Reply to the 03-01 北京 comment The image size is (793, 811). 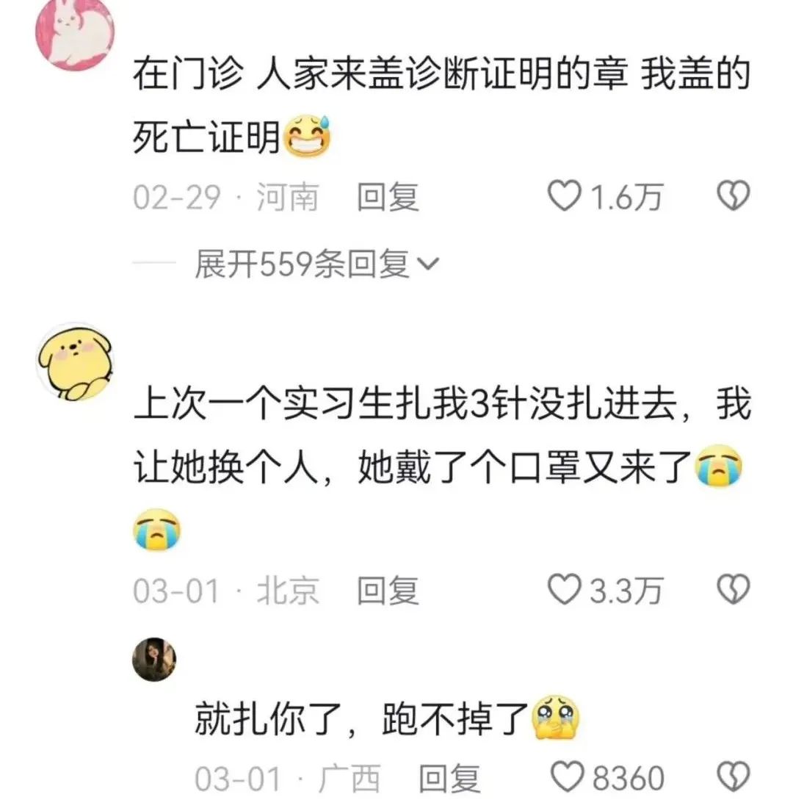388,590
